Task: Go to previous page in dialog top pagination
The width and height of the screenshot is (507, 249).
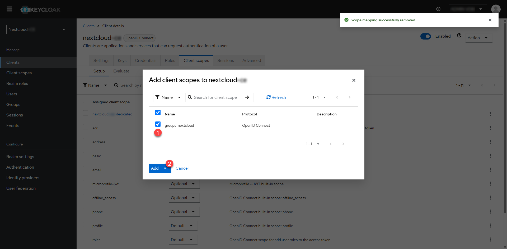Action: [x=337, y=97]
